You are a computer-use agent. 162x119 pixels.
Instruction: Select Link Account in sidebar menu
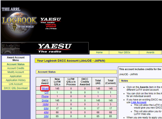tap(16, 84)
